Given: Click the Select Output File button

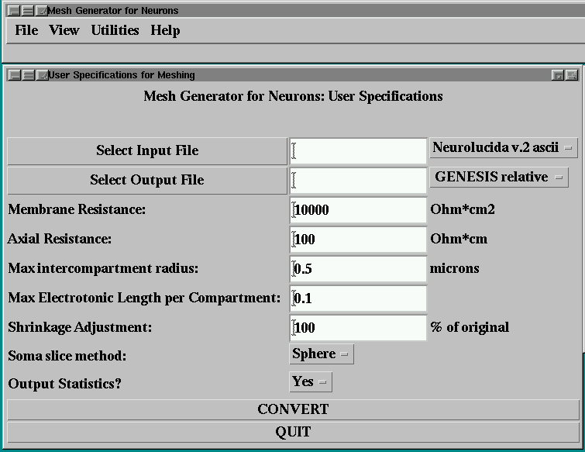Looking at the screenshot, I should (146, 180).
